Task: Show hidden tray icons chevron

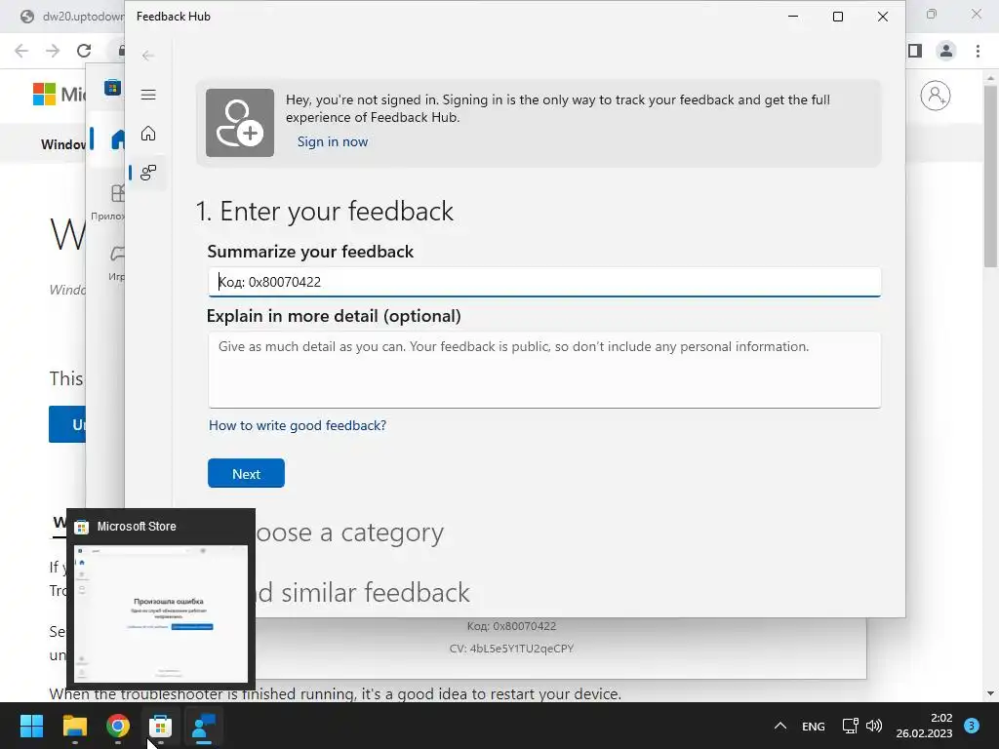Action: (779, 726)
